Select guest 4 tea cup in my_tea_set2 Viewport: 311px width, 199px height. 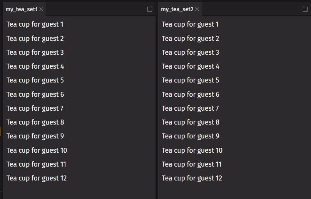tap(191, 66)
